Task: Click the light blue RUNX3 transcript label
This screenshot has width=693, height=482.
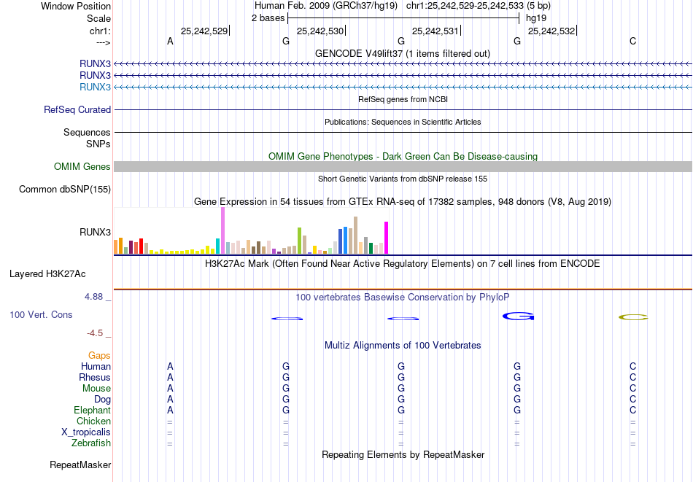Action: tap(95, 87)
